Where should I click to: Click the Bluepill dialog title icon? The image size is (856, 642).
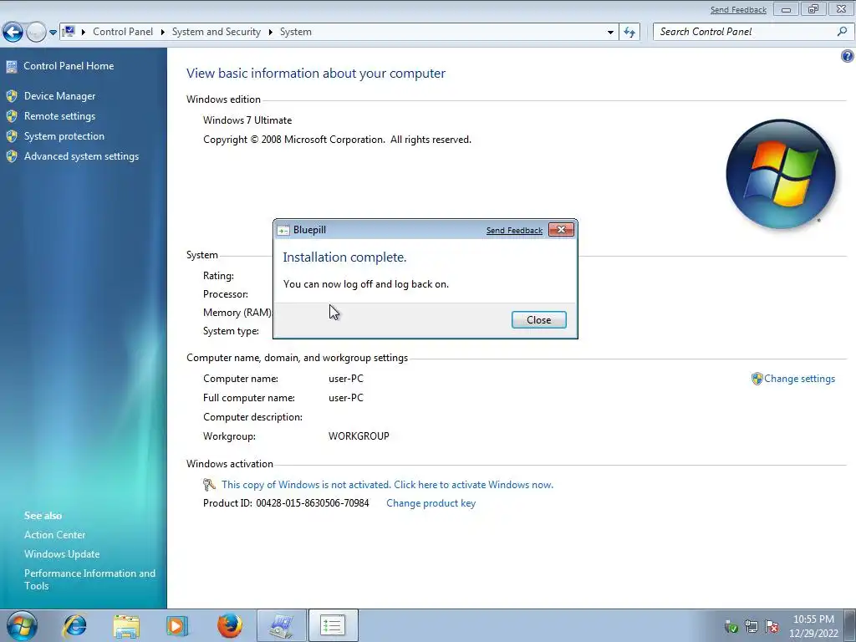tap(283, 231)
